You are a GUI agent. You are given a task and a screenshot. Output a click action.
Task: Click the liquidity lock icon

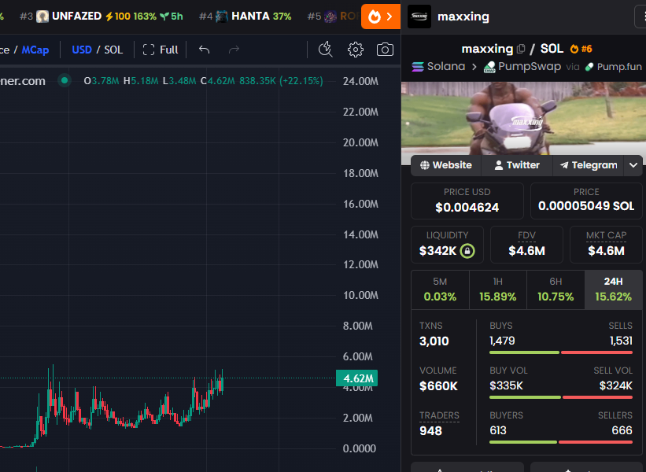click(x=467, y=251)
